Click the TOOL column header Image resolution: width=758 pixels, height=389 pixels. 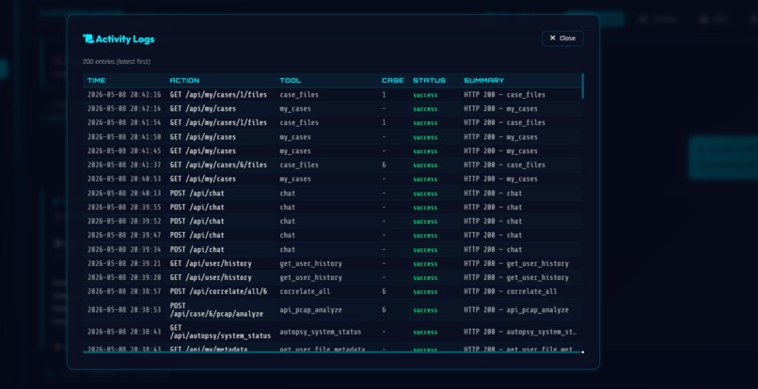[290, 80]
